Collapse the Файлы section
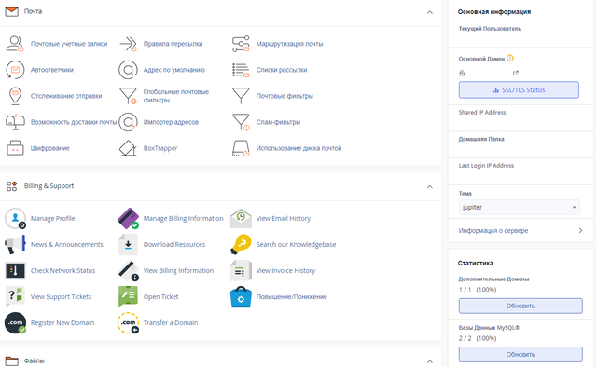The image size is (597, 367). (430, 361)
